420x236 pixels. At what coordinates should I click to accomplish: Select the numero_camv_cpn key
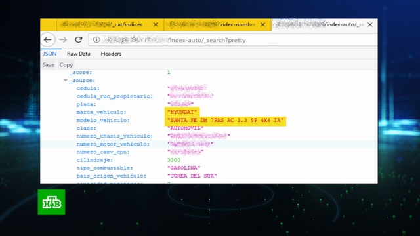coord(103,152)
